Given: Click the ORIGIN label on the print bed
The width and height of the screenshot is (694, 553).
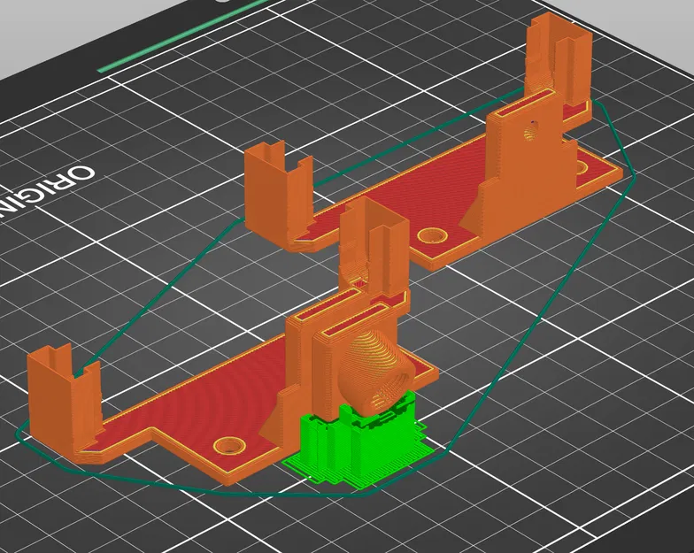Looking at the screenshot, I should (x=49, y=193).
